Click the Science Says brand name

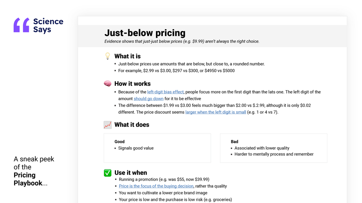click(x=48, y=26)
